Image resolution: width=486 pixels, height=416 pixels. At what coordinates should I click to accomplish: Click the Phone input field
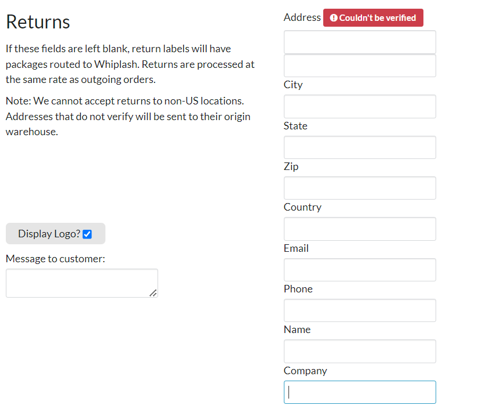point(360,310)
